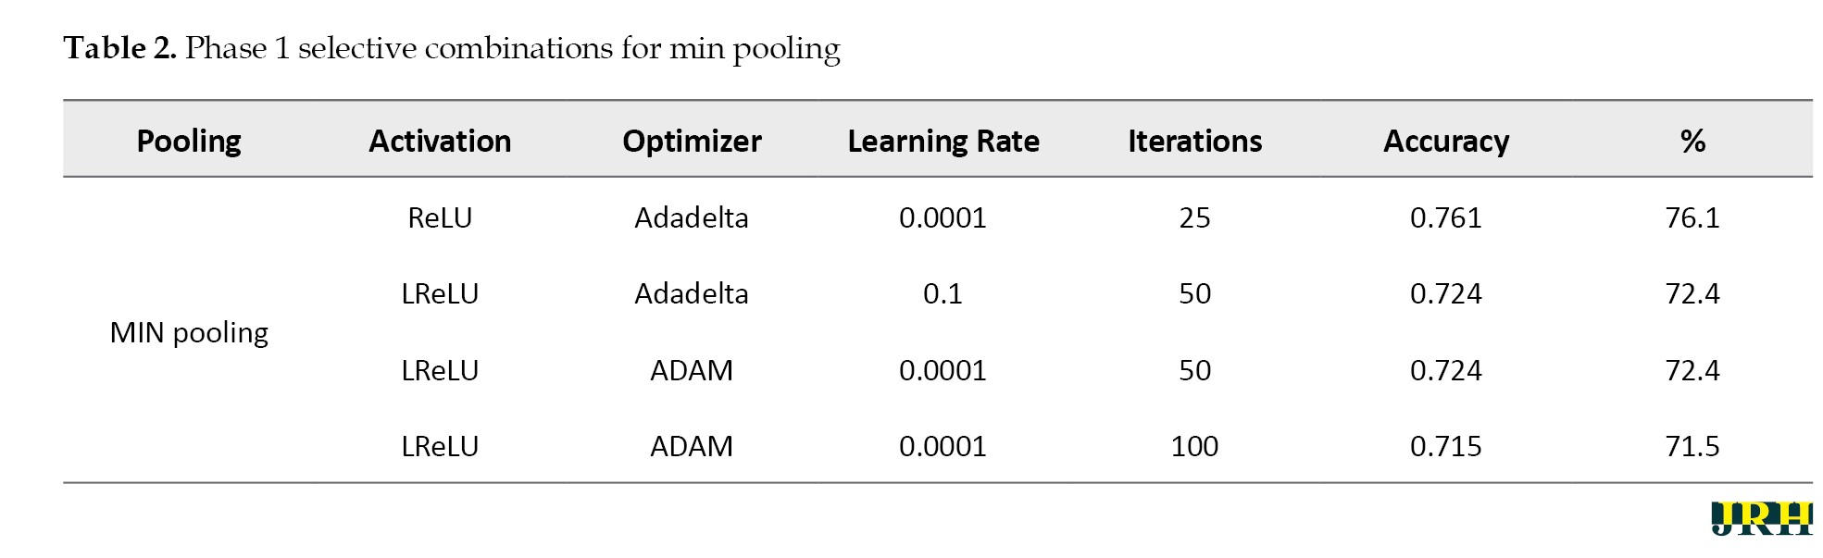Select the Learning Rate column header

[943, 141]
